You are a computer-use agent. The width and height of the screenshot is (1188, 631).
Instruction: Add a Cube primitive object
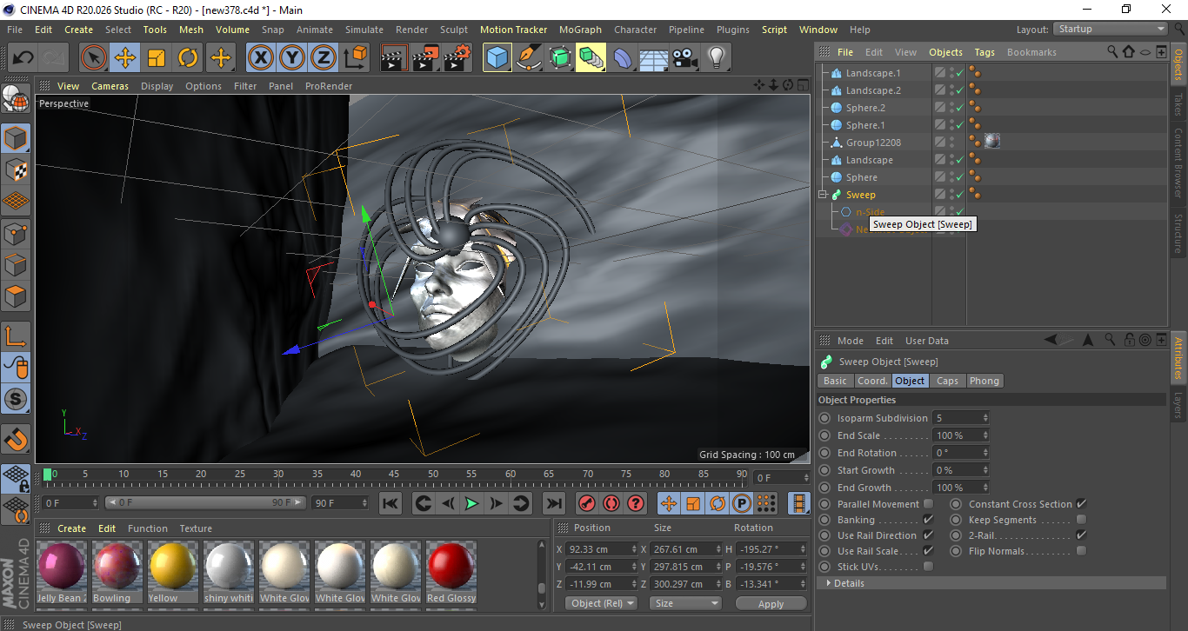click(x=497, y=58)
